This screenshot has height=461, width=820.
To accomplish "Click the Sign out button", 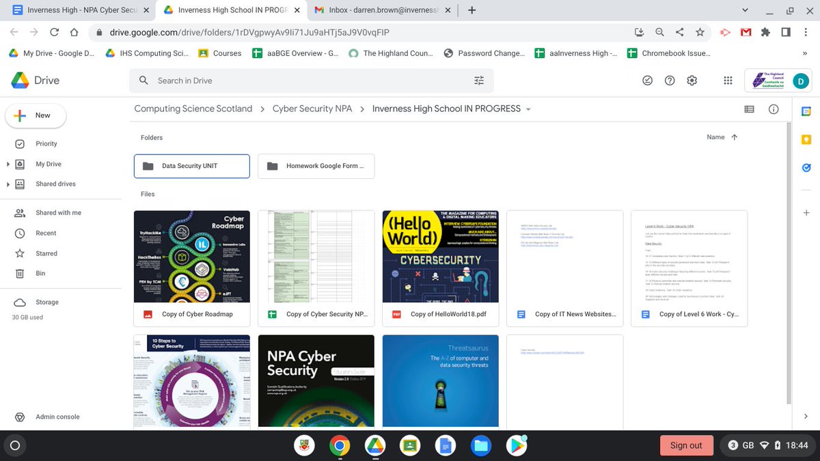I will [x=686, y=445].
